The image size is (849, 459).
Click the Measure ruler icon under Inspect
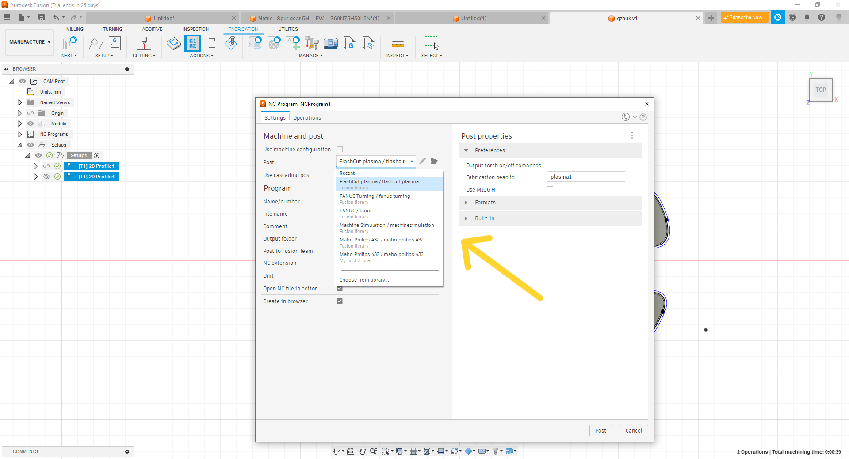[x=398, y=43]
